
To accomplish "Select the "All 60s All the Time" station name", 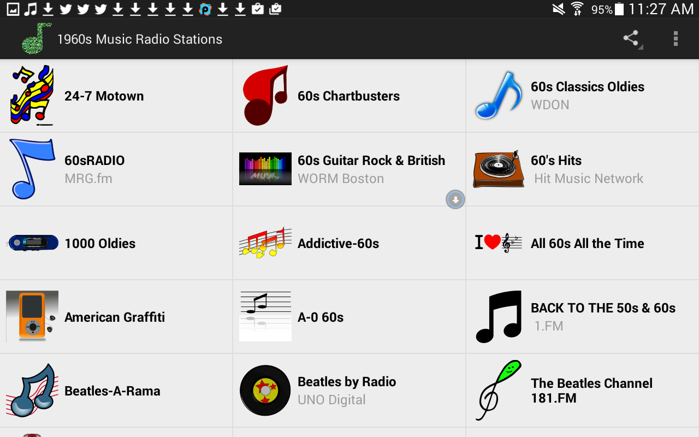I will 588,244.
